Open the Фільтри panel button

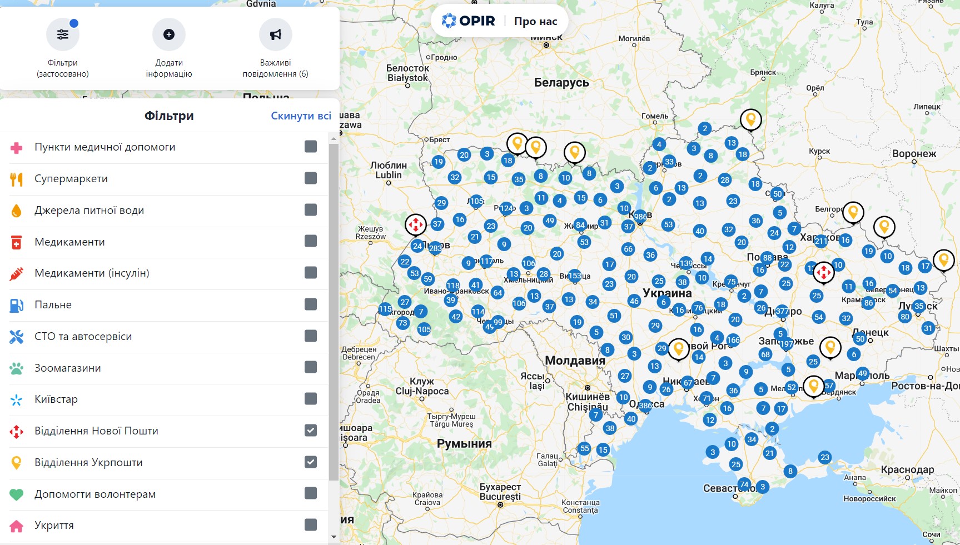(x=62, y=34)
